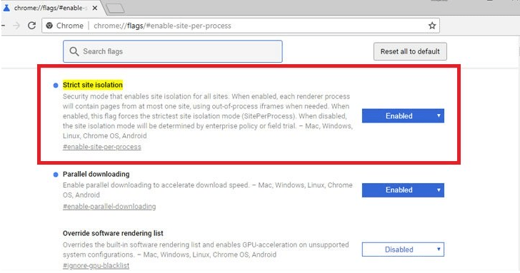Focus the Search flags input field
The width and height of the screenshot is (520, 273).
pos(172,51)
